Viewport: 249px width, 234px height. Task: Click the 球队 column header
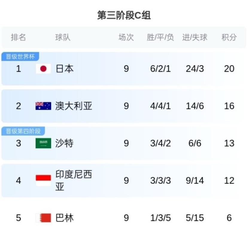pyautogui.click(x=63, y=37)
